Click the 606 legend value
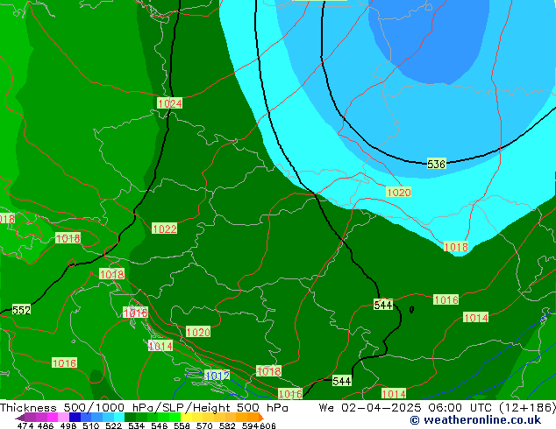The width and height of the screenshot is (556, 429). (x=267, y=425)
